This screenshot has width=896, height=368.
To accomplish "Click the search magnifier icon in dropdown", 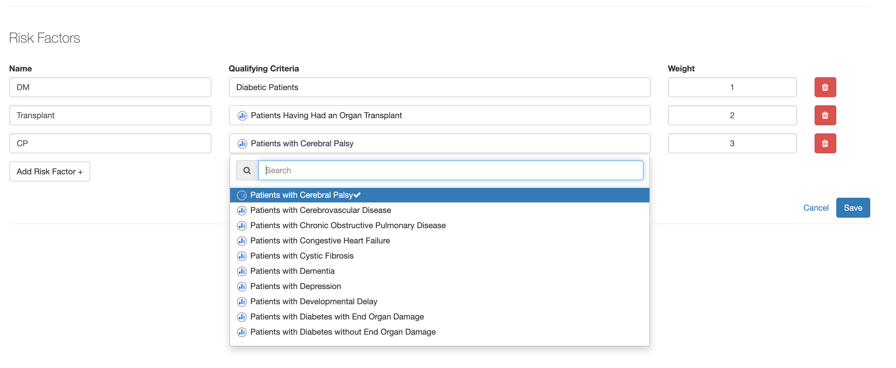I will click(247, 170).
